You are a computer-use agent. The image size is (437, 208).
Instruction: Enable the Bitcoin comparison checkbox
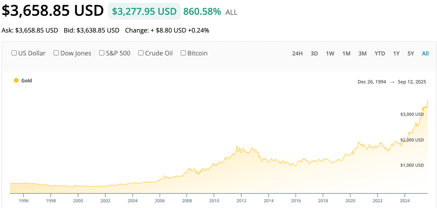tap(183, 53)
